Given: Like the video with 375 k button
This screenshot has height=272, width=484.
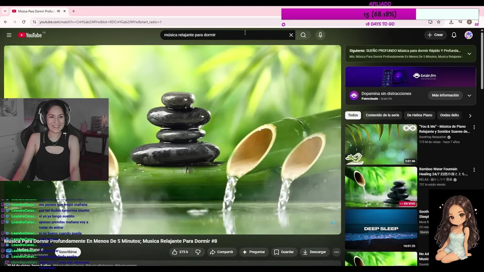Looking at the screenshot, I should pyautogui.click(x=180, y=252).
